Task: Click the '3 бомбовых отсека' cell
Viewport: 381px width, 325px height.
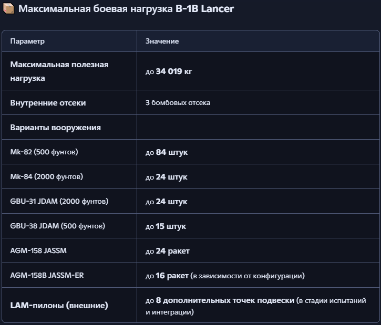Action: coord(178,103)
